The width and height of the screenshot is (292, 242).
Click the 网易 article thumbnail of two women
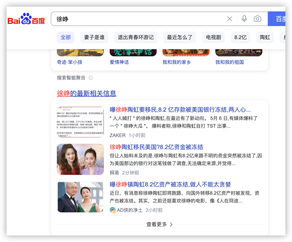[80, 160]
